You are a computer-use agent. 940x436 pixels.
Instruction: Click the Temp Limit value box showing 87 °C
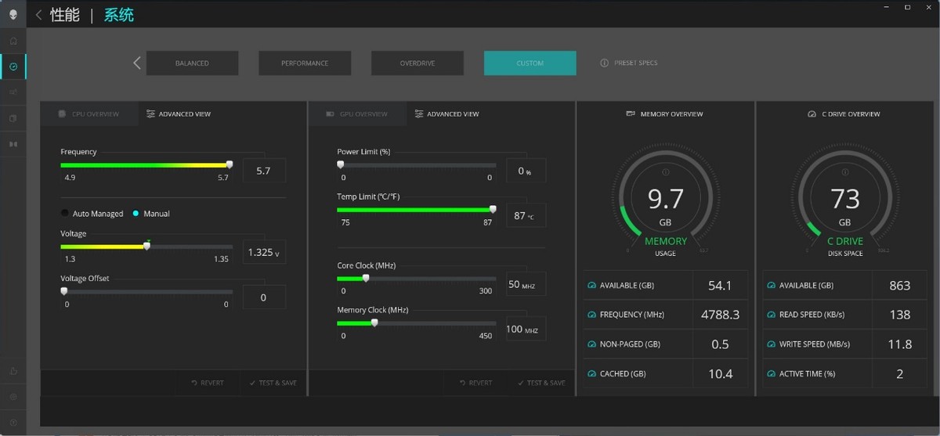tap(526, 215)
